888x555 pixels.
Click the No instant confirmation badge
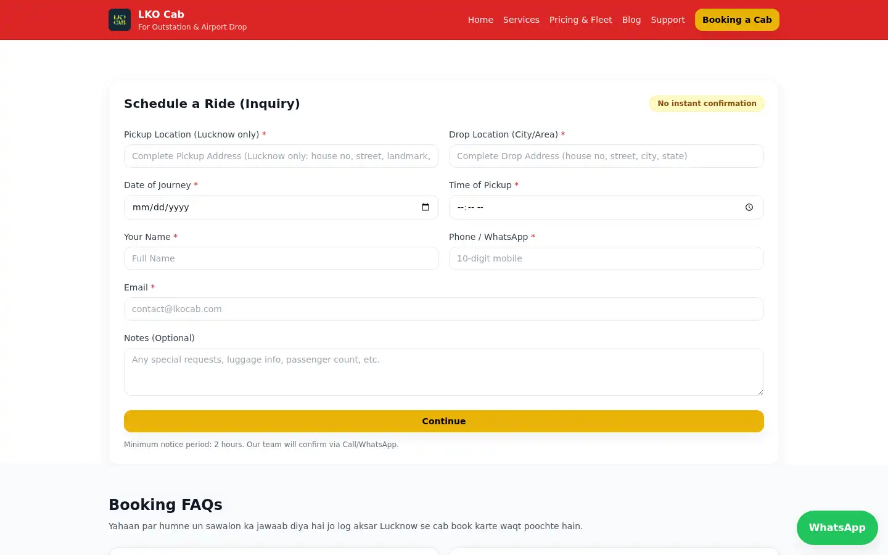click(x=707, y=104)
